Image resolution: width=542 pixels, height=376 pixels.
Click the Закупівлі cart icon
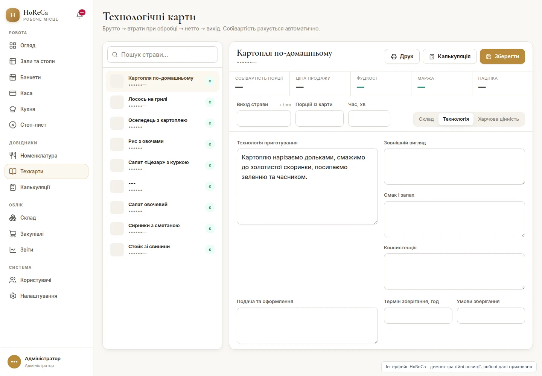click(x=13, y=234)
